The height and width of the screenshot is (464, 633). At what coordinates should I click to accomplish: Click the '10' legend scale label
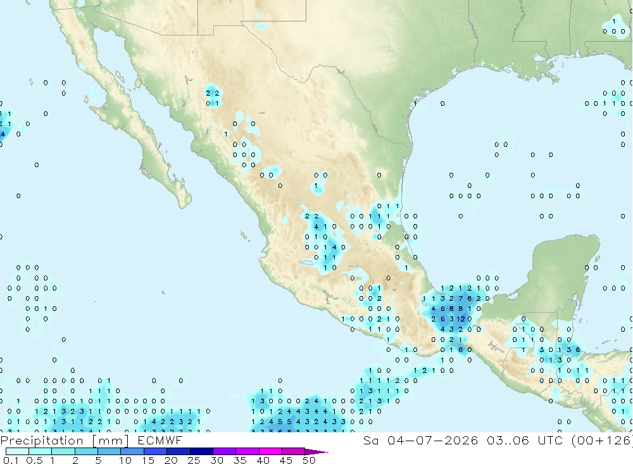(125, 460)
